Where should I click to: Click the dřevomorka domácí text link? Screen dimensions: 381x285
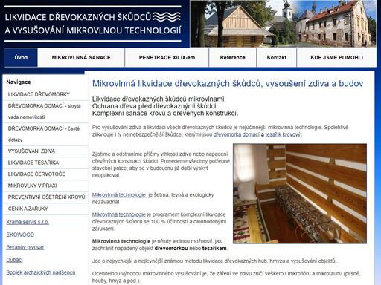(x=237, y=134)
